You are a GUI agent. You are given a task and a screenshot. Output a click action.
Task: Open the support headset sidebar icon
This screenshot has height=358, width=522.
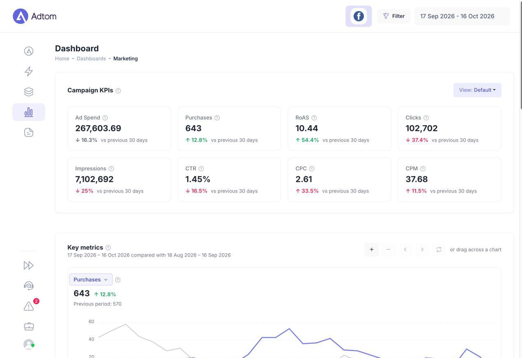tap(29, 286)
